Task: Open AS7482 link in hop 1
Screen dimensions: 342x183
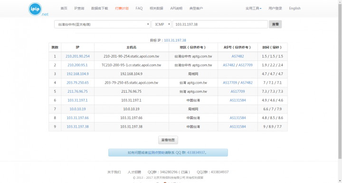Action: (238, 56)
